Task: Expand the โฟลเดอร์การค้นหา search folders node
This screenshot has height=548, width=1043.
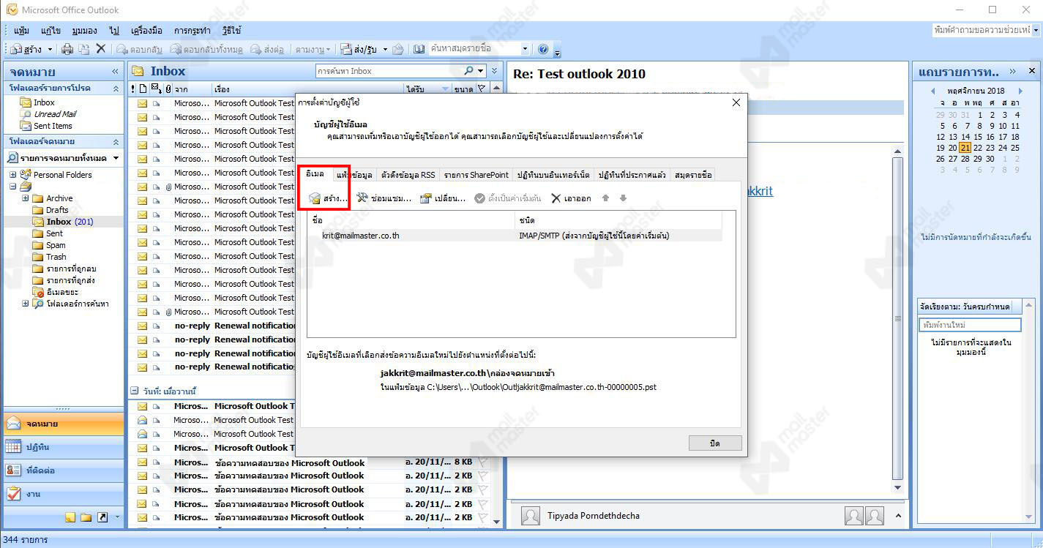Action: coord(25,304)
